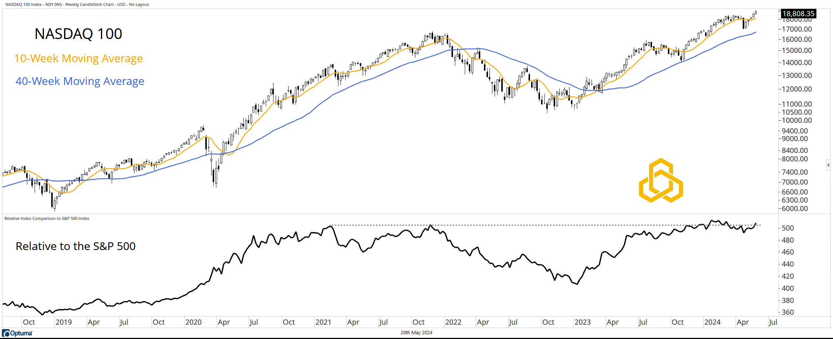This screenshot has width=833, height=339.
Task: Click the 2024 label on date axis
Action: click(712, 322)
